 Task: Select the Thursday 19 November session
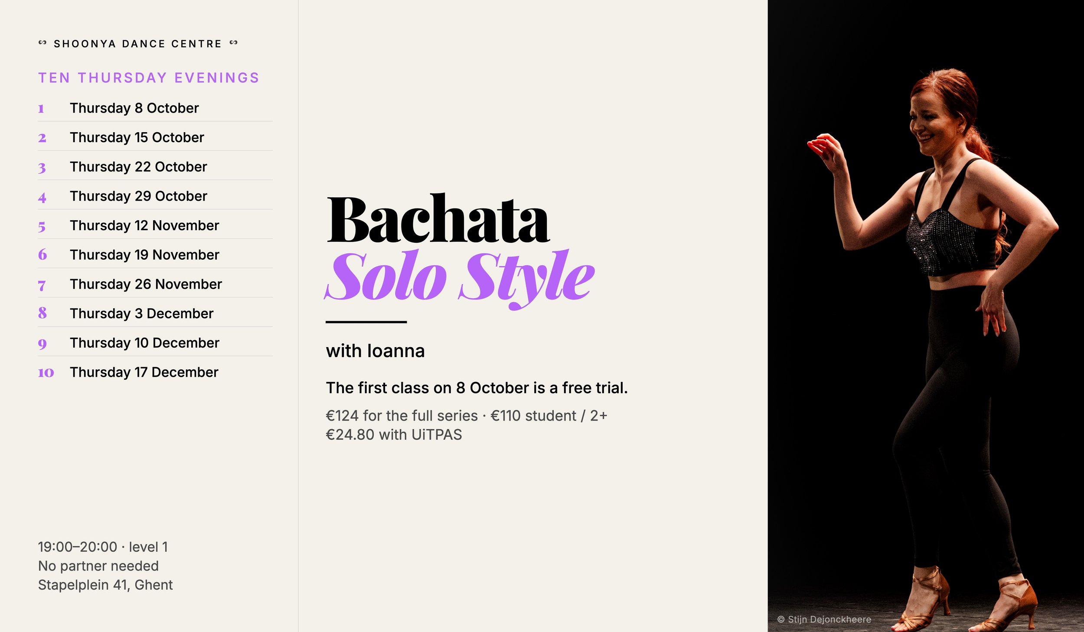point(155,254)
